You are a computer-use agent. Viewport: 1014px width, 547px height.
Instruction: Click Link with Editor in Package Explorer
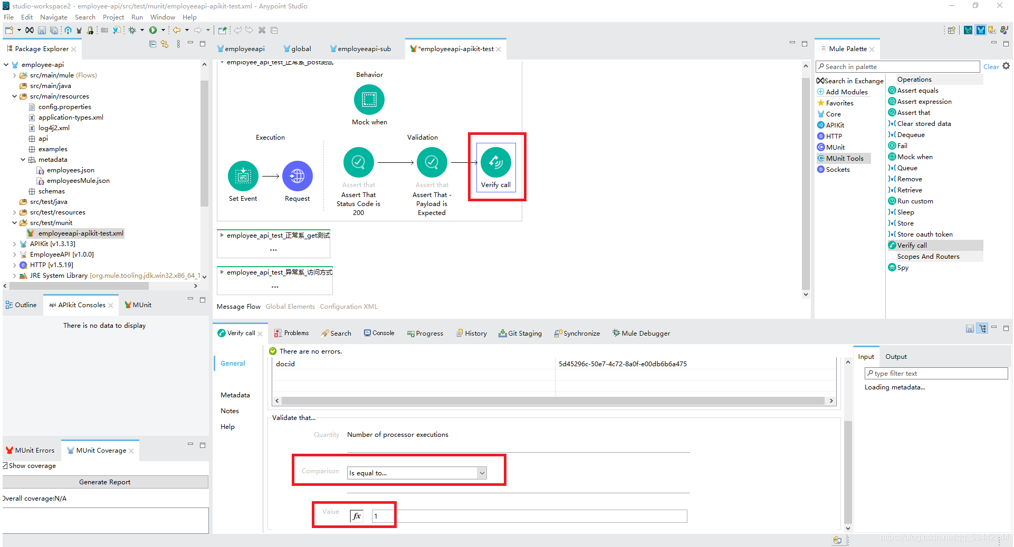coord(165,44)
